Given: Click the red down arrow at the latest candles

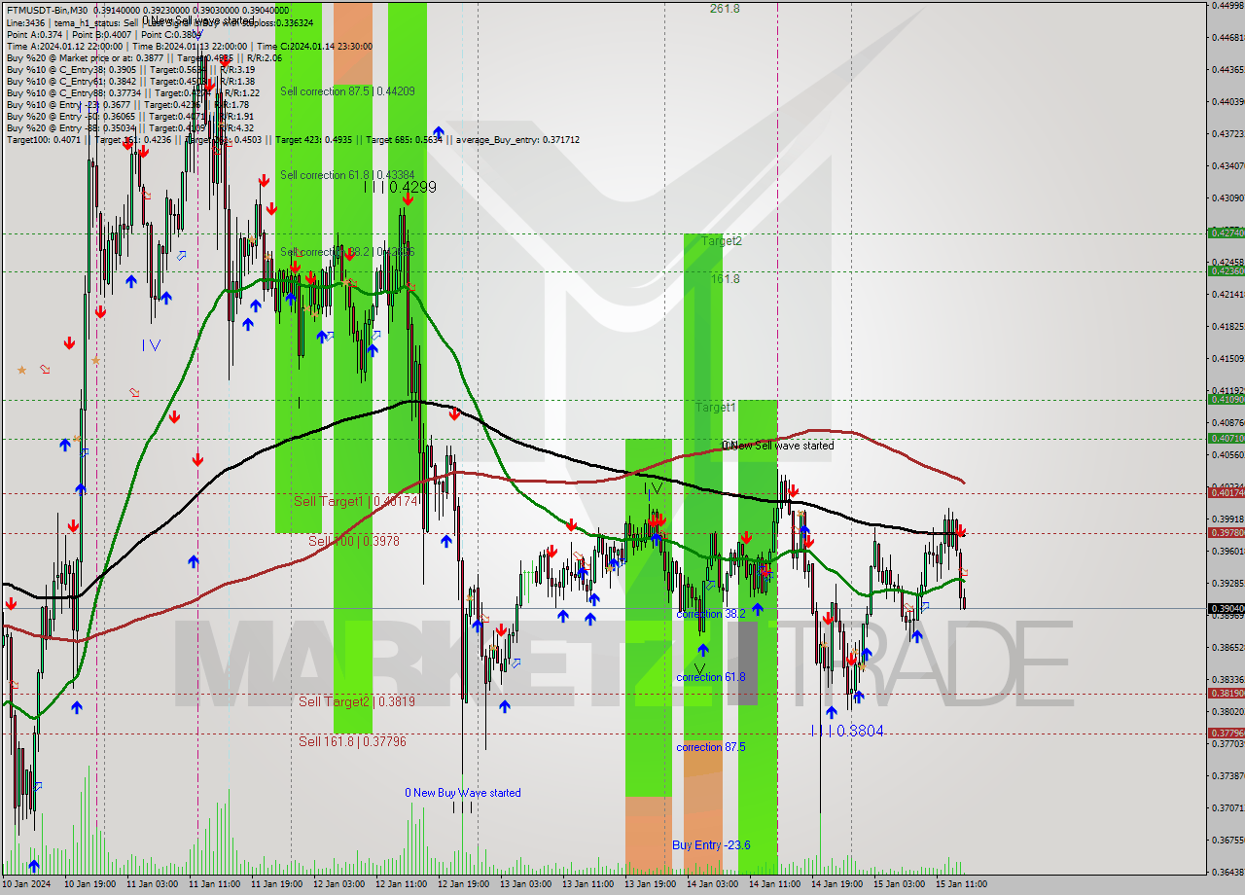Looking at the screenshot, I should click(x=961, y=531).
